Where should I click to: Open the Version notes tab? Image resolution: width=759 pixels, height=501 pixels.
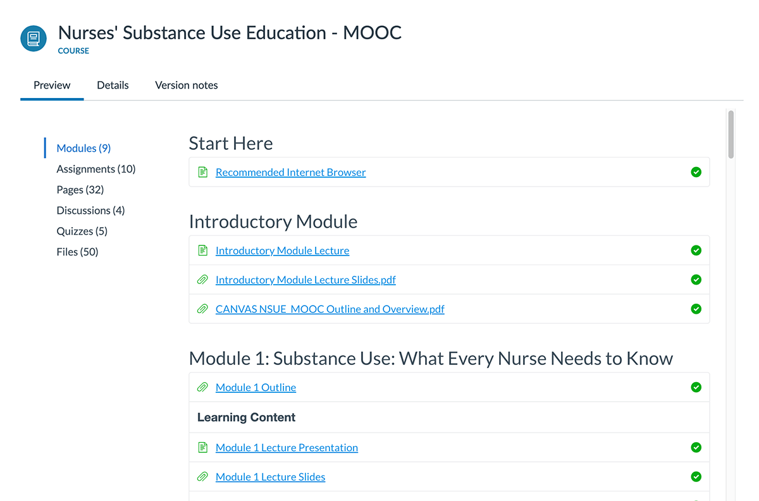186,85
